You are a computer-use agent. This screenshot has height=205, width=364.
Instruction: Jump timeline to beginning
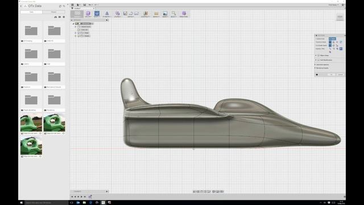(72, 196)
